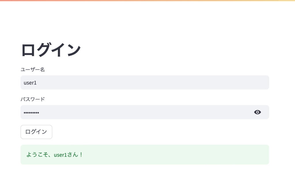Show the password using the eye icon

click(x=258, y=112)
